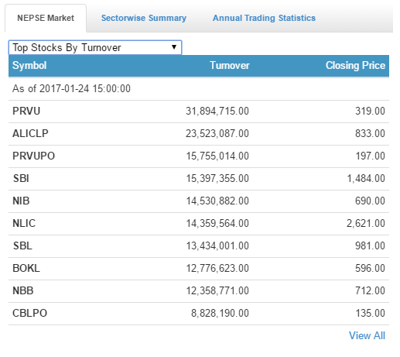Select turnover value 8,828,190.00
This screenshot has height=357, width=400.
point(220,313)
